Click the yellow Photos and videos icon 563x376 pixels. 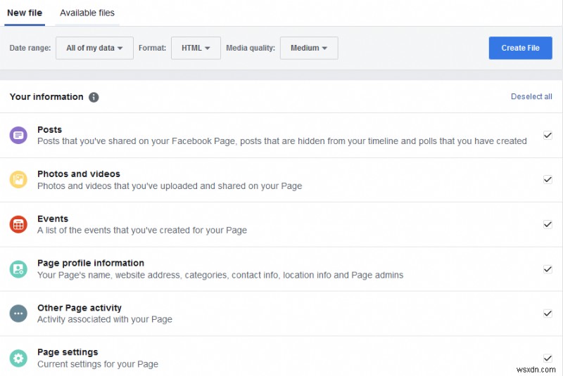coord(18,180)
